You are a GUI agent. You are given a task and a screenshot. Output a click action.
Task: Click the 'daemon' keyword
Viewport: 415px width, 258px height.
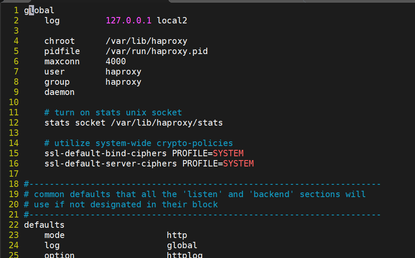60,92
